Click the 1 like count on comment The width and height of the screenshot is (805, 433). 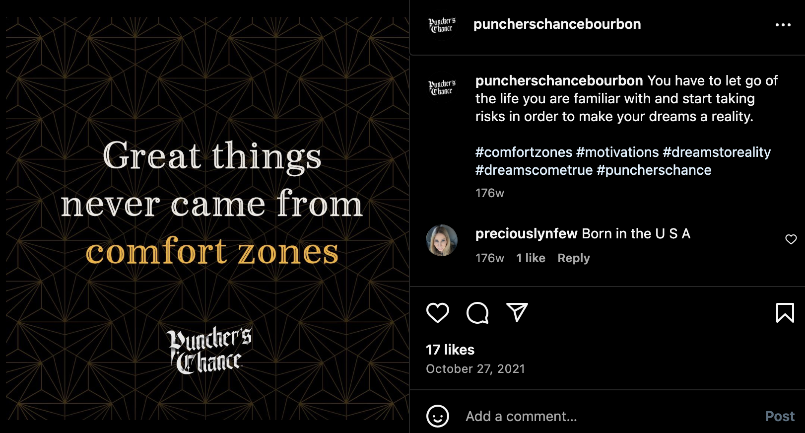[x=531, y=258]
